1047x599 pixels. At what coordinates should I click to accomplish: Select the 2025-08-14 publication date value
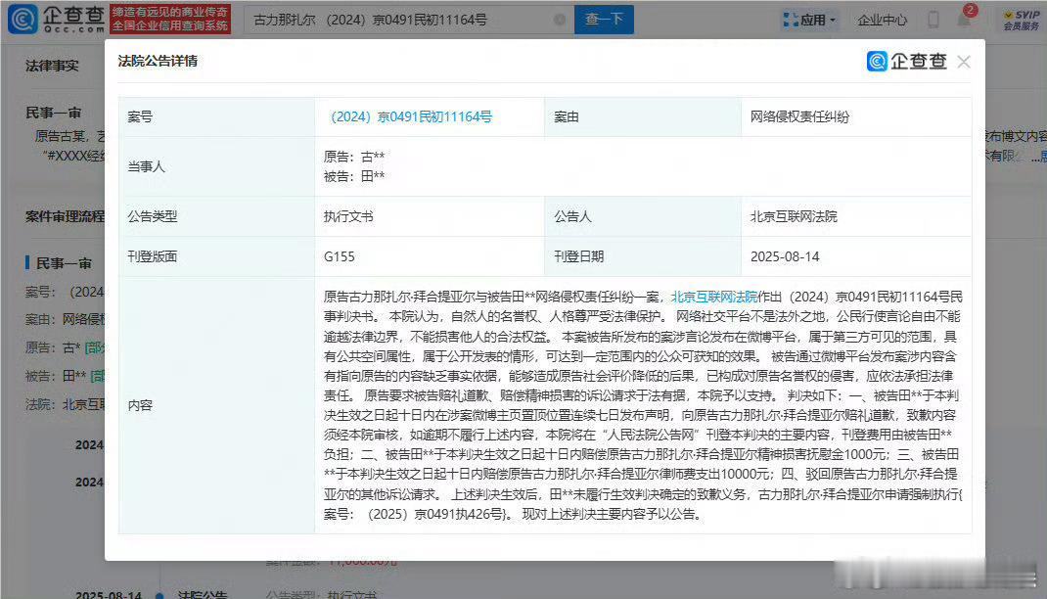pos(785,256)
